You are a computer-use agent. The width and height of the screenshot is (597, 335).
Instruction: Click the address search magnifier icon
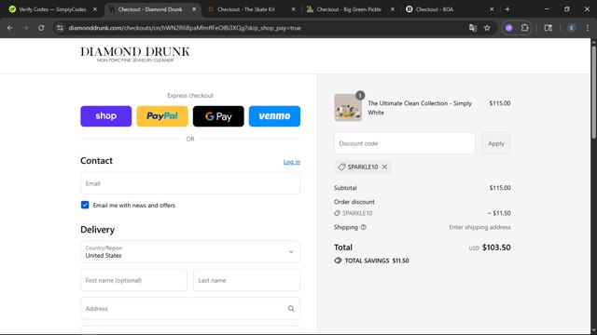tap(291, 308)
